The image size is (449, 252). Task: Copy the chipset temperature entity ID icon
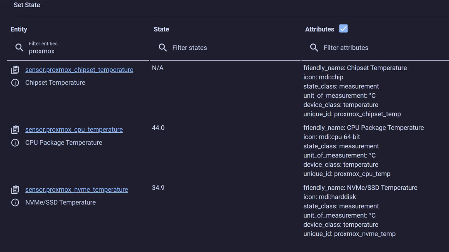[15, 70]
